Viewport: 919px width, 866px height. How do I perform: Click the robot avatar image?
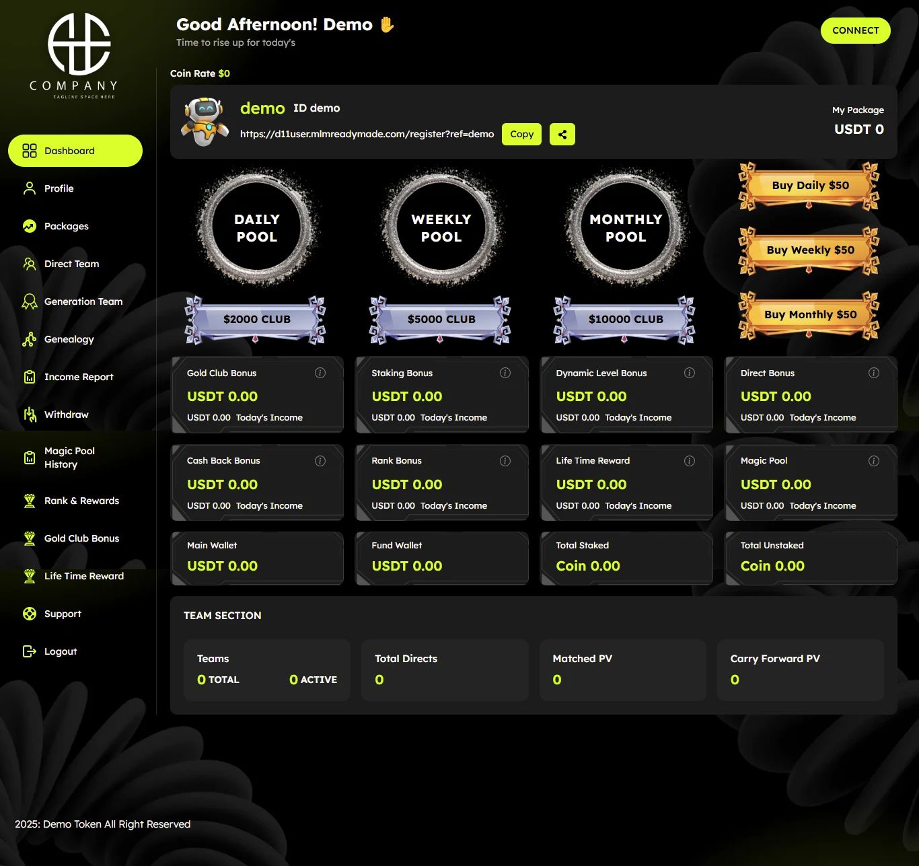tap(205, 122)
